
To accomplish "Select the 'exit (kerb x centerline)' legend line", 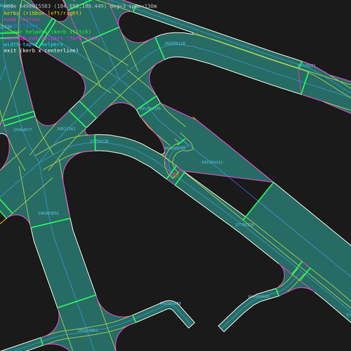I will (41, 51).
